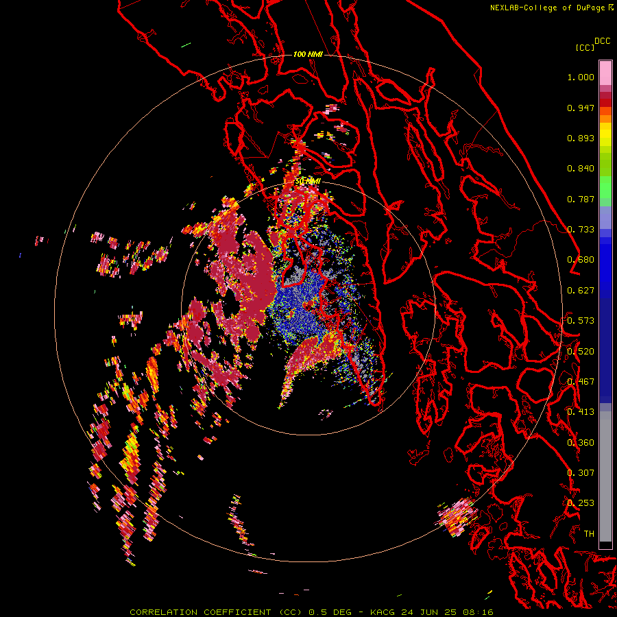The height and width of the screenshot is (617, 617).
Task: Click the 0.787 legend value
Action: coord(581,199)
